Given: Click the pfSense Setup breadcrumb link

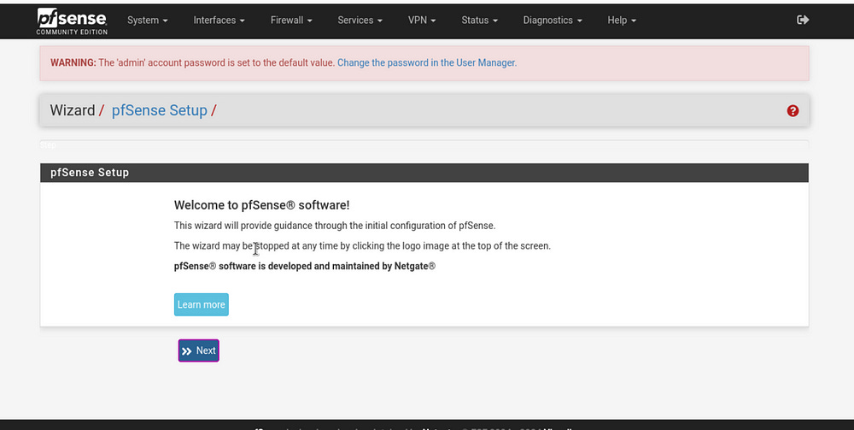Looking at the screenshot, I should point(160,110).
